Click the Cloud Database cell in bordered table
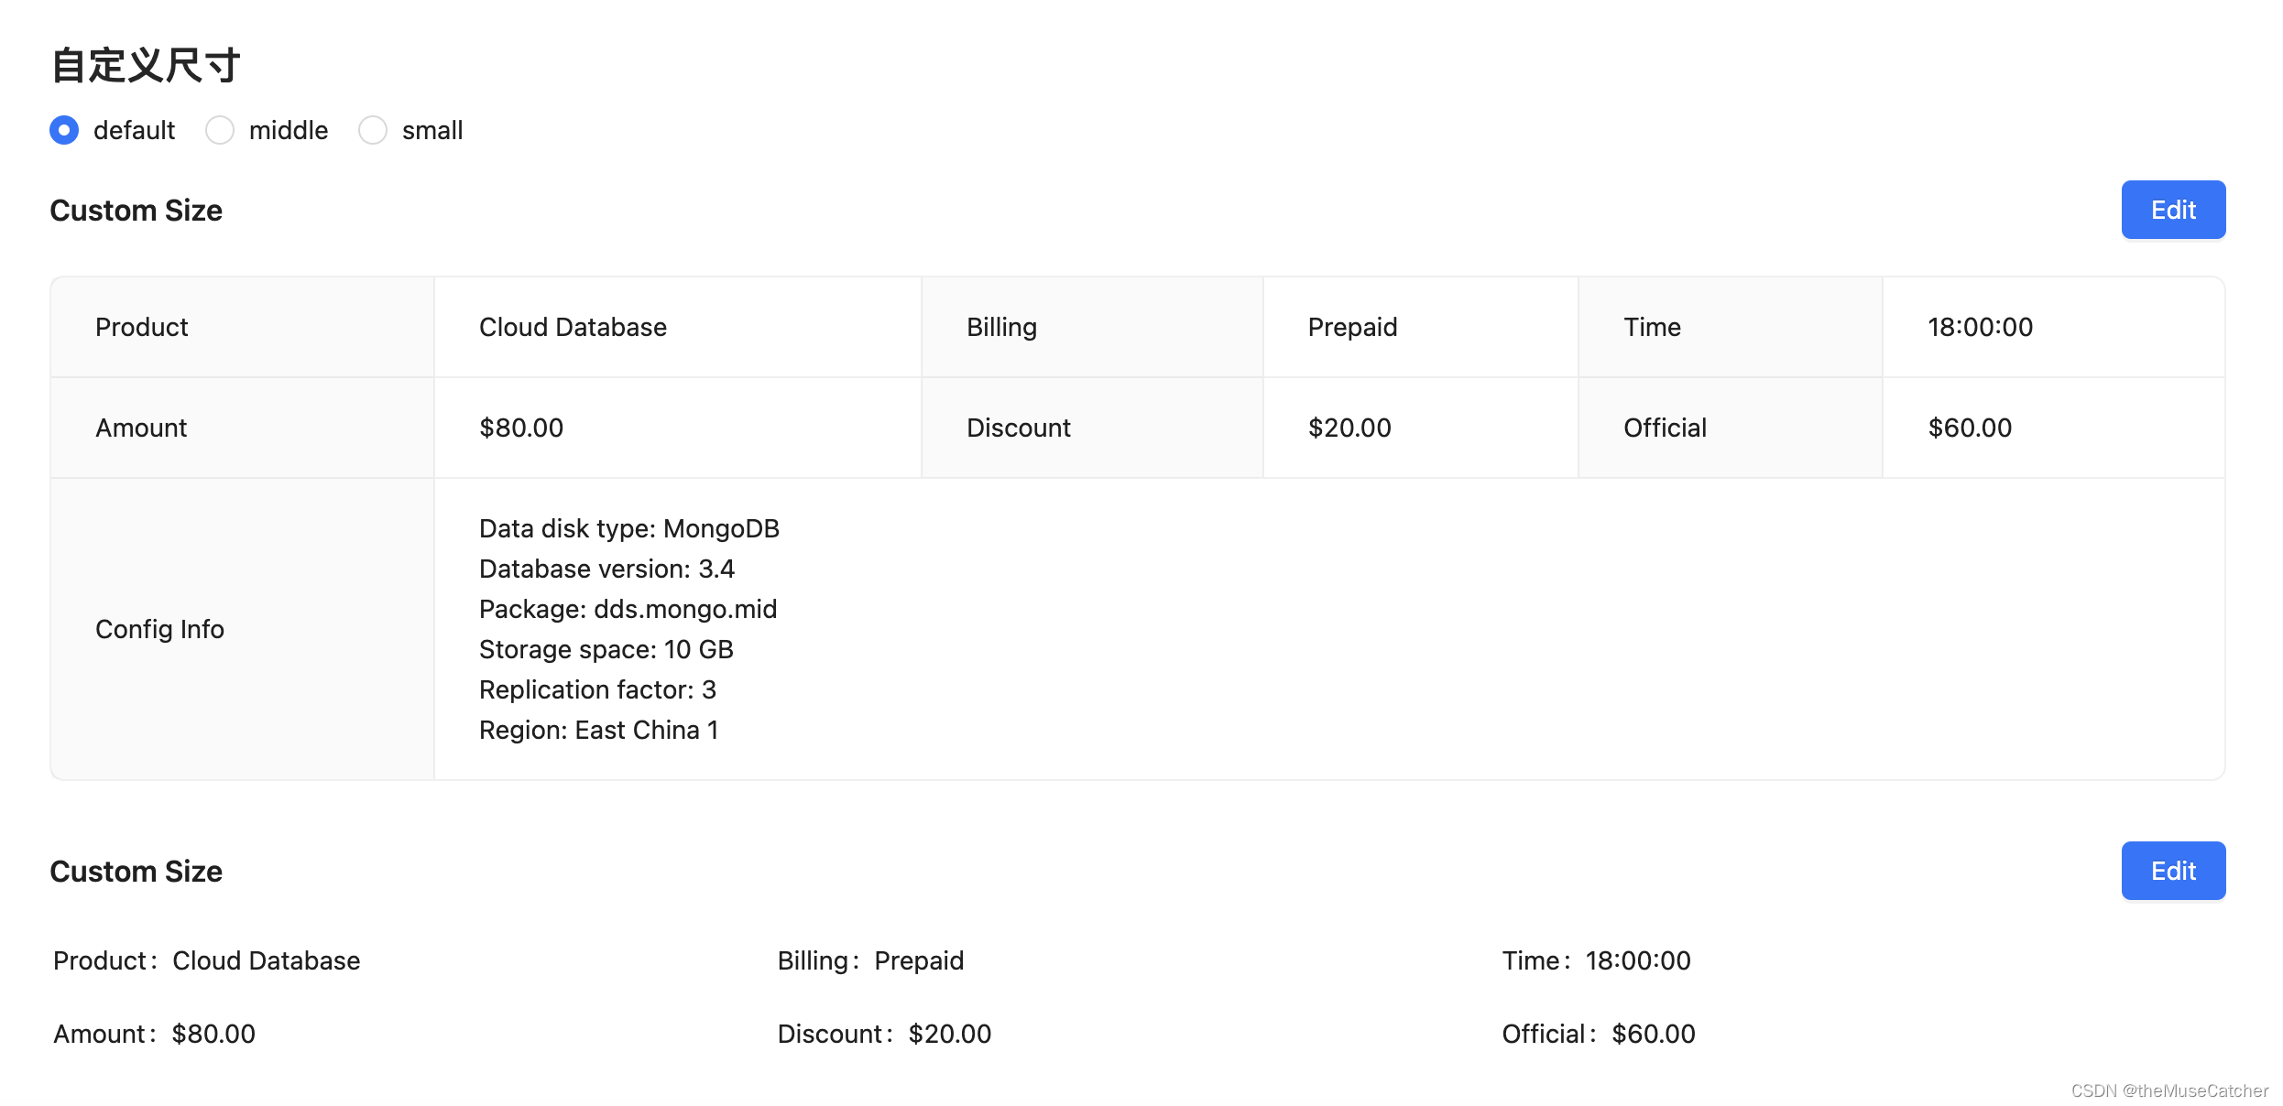The image size is (2283, 1106). tap(678, 327)
